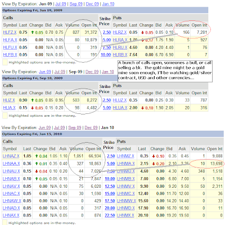Open the HLFB.X call option symbol

coord(10,55)
